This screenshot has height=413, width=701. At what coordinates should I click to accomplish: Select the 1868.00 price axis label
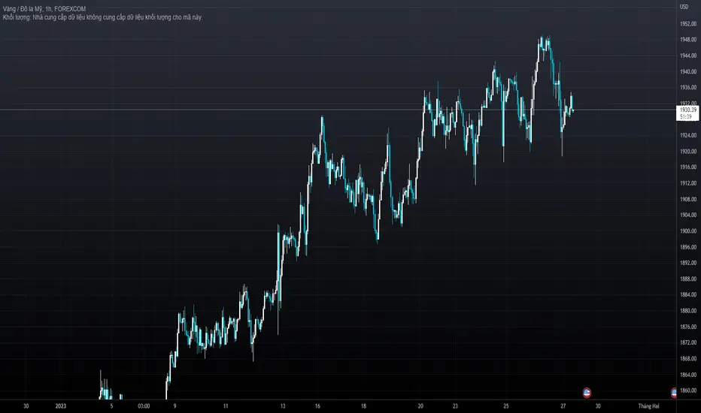coord(688,358)
